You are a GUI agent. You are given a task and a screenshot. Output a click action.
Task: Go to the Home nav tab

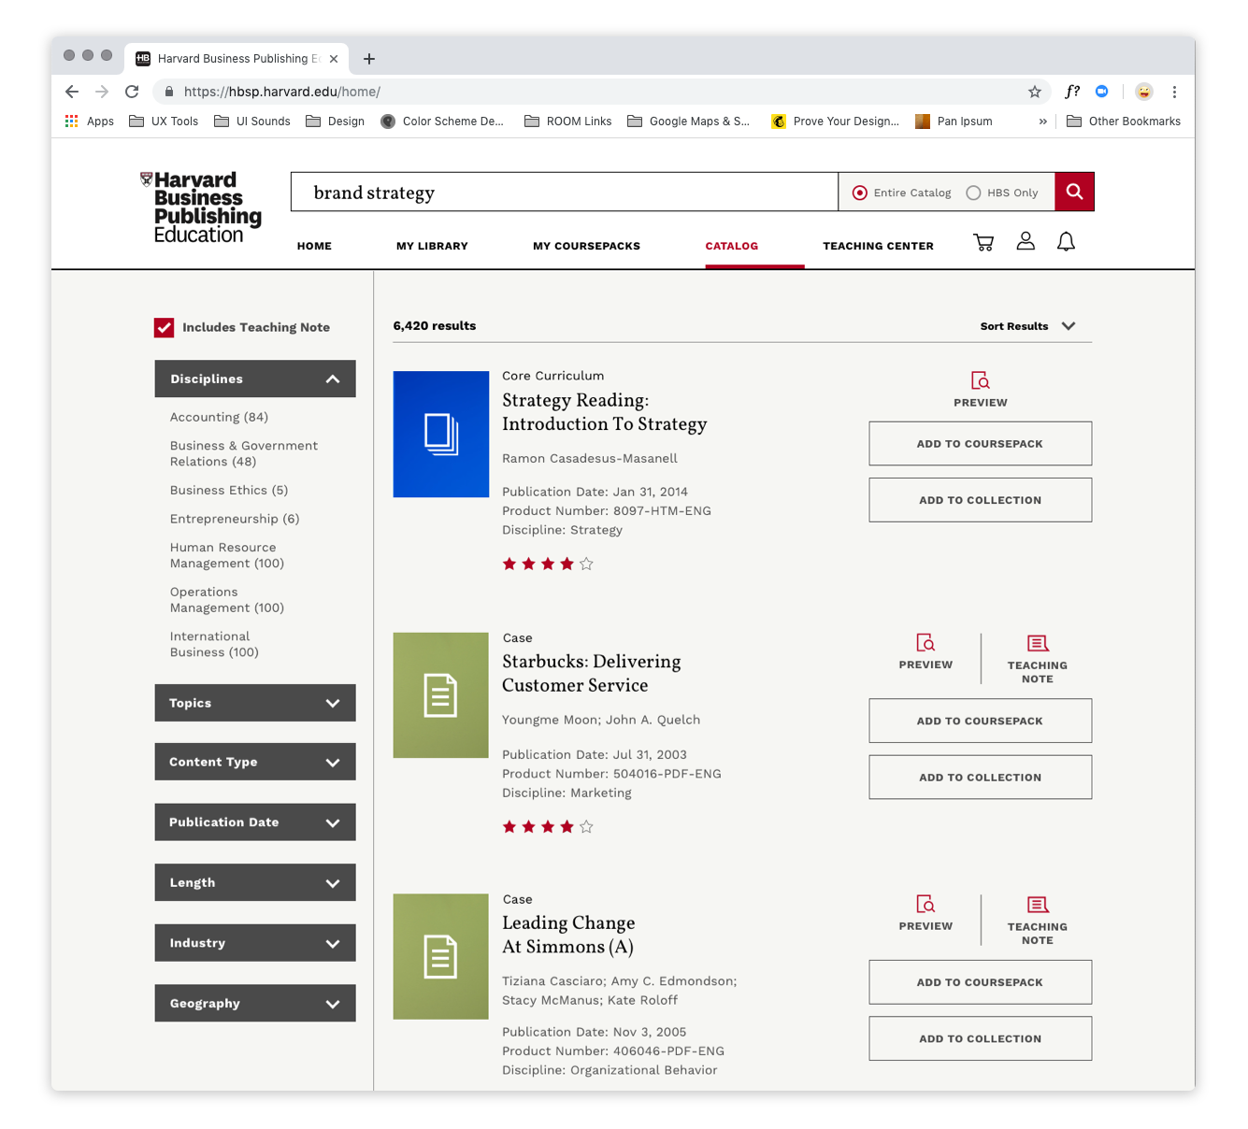pyautogui.click(x=314, y=246)
